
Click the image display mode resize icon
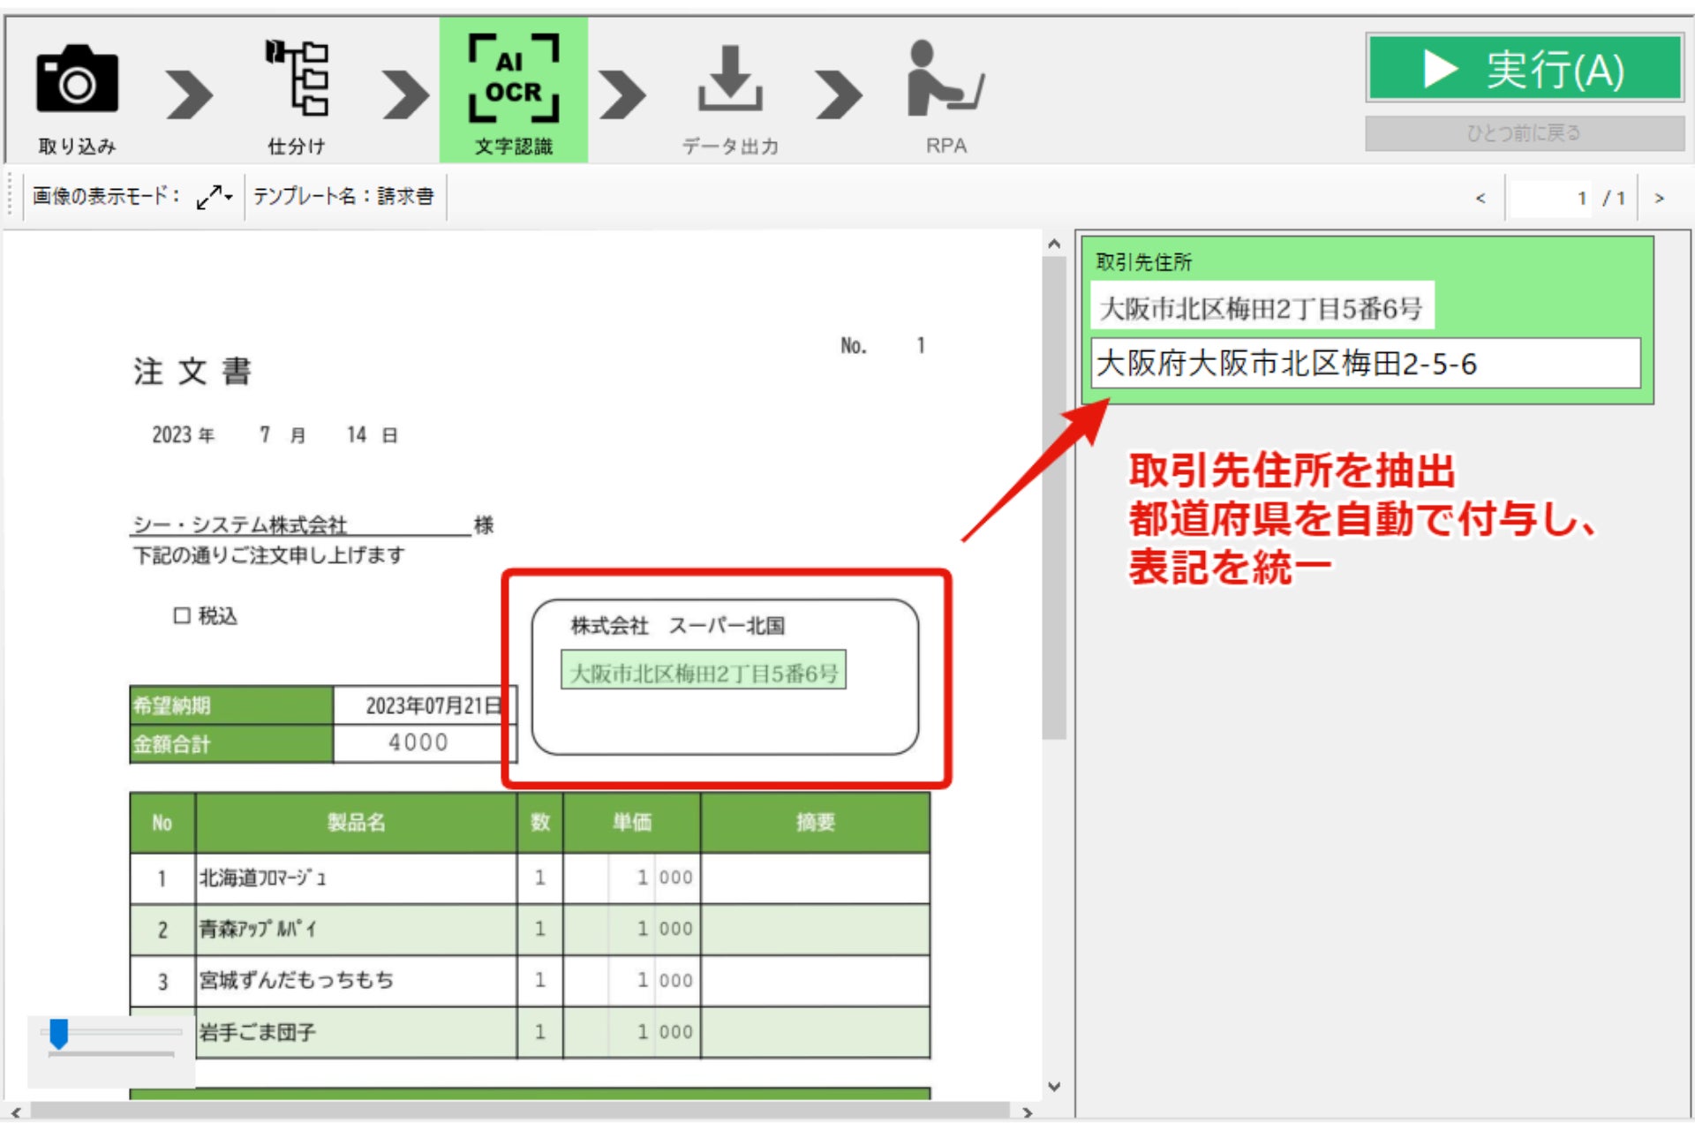208,196
